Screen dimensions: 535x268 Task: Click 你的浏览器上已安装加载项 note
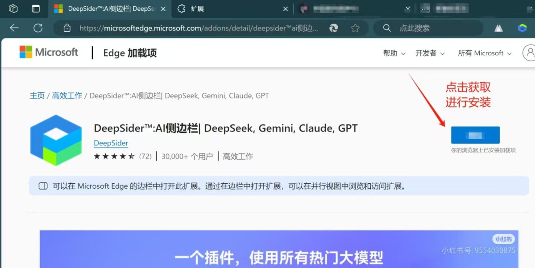tap(483, 150)
